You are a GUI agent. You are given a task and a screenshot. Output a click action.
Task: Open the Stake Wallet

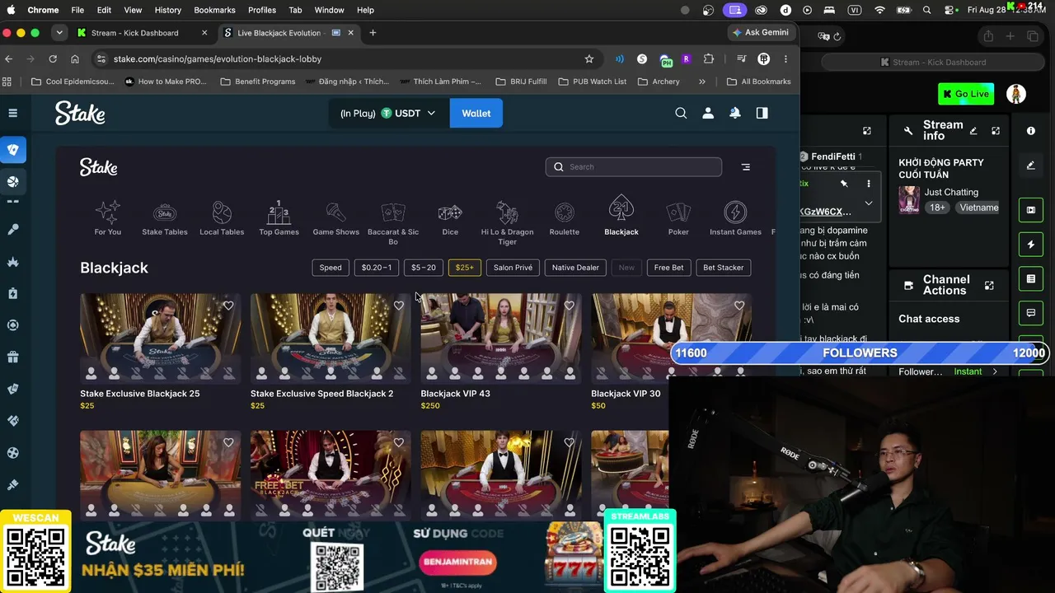tap(476, 114)
